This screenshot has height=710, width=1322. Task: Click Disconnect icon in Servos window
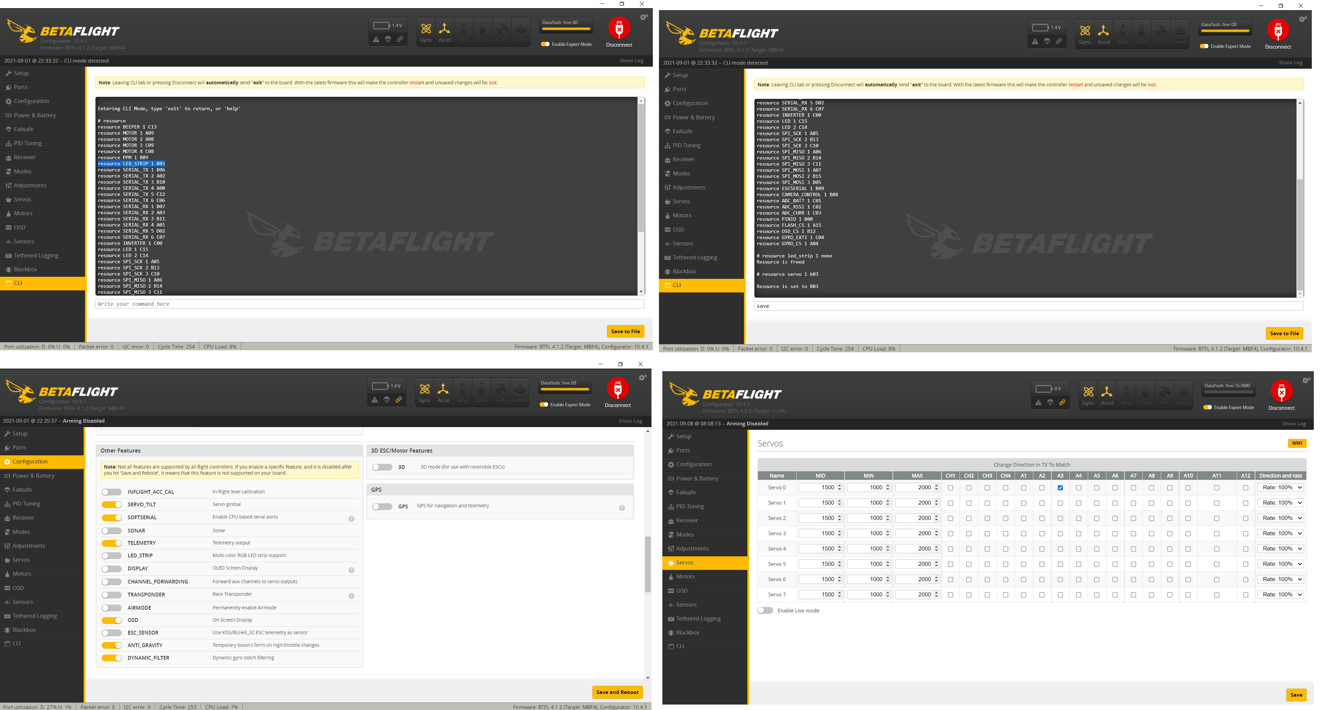coord(1282,391)
